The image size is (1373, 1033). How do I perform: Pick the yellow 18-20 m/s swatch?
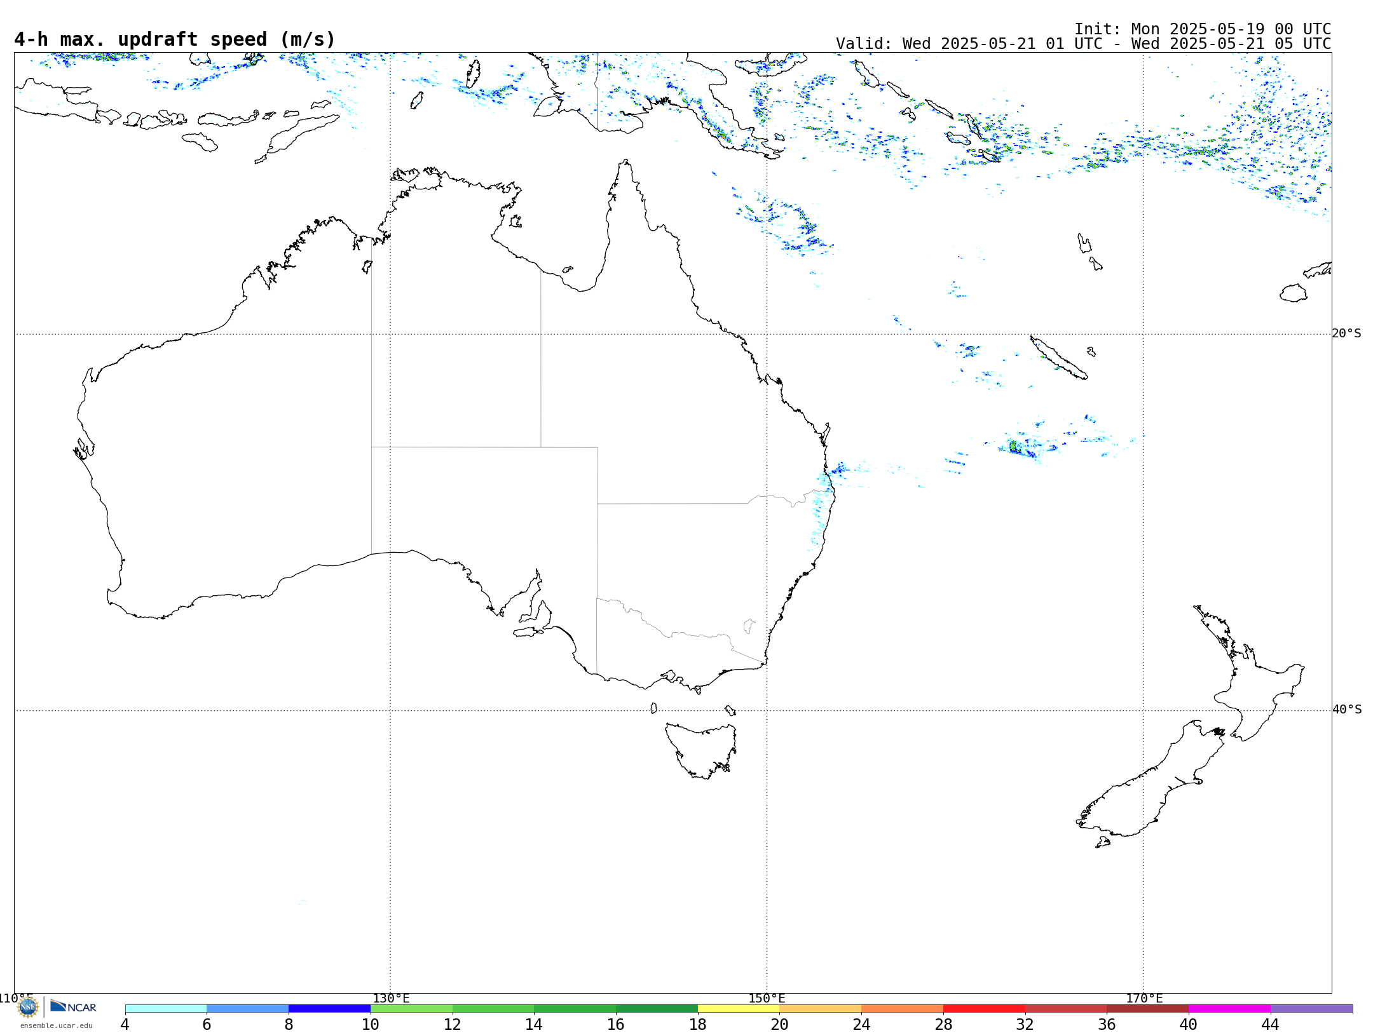click(x=739, y=1008)
